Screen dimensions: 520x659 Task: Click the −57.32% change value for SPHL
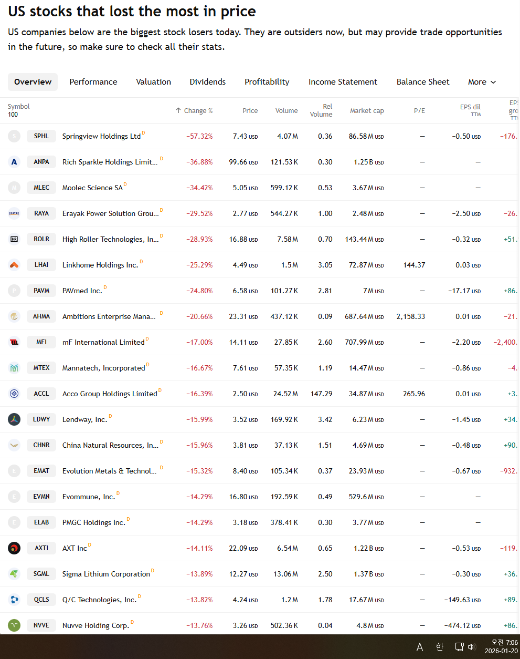pyautogui.click(x=199, y=136)
